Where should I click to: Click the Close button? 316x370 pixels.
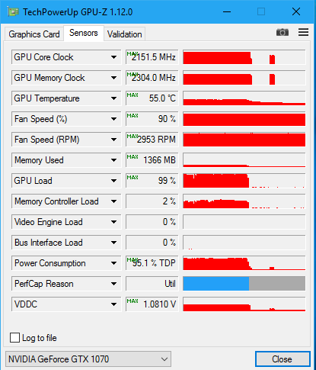(282, 359)
